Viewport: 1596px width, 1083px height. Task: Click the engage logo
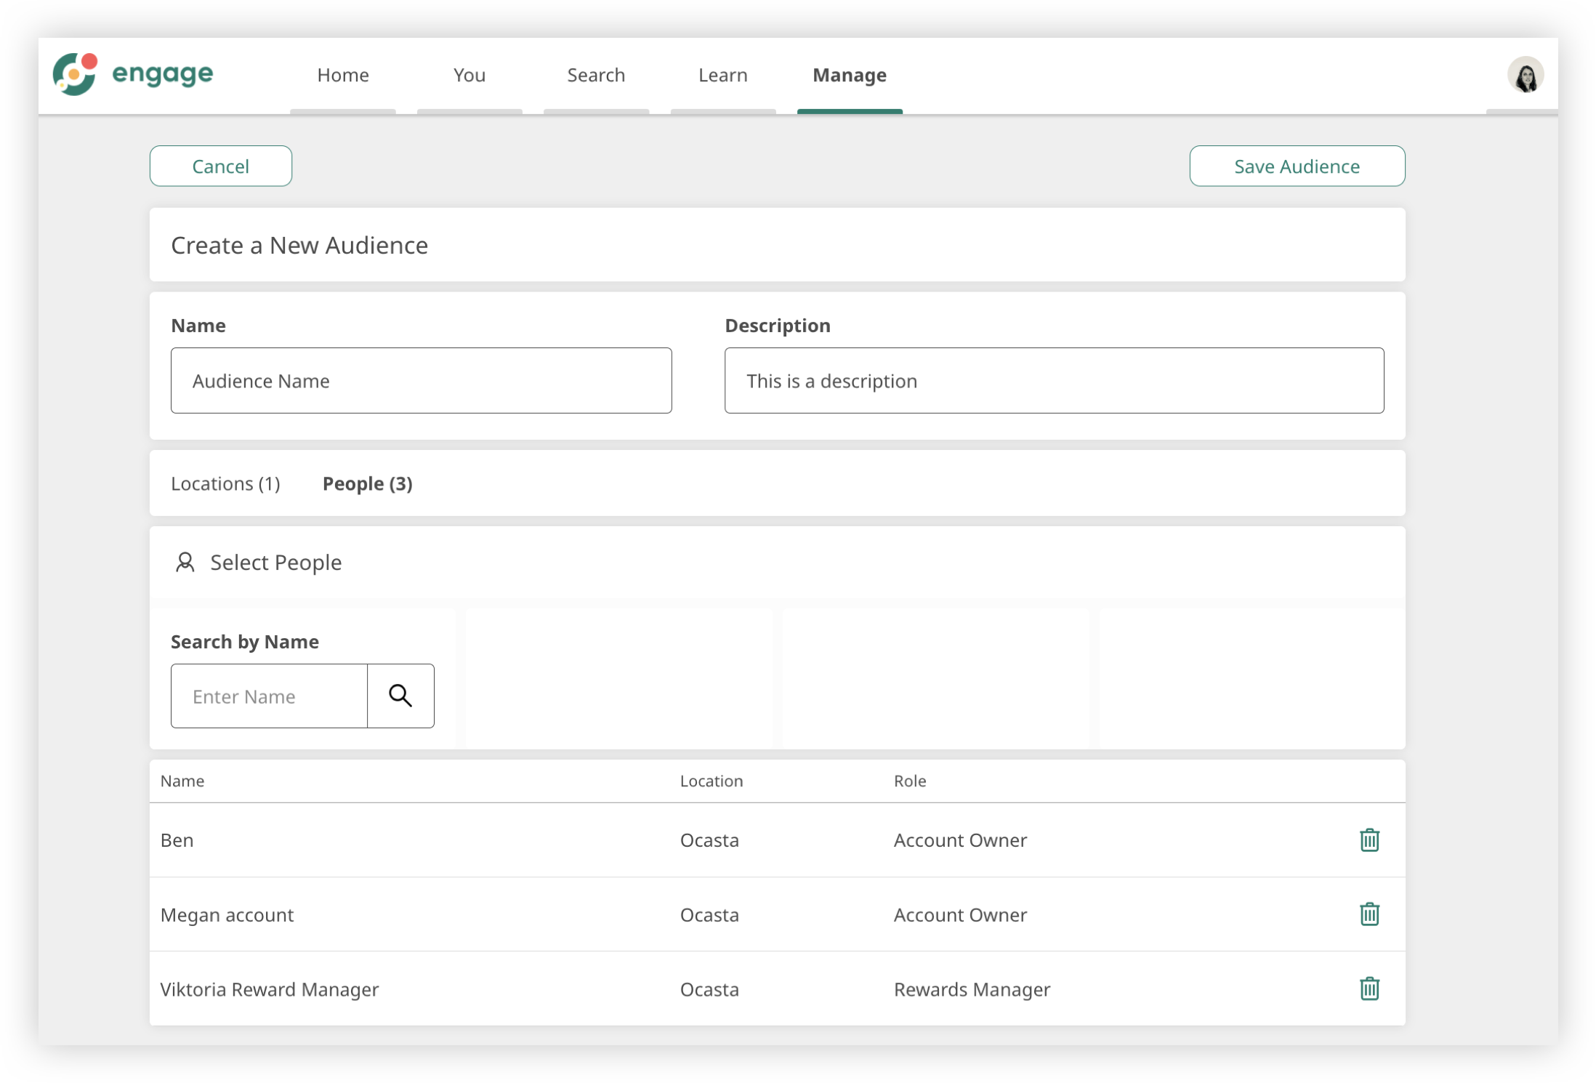(x=133, y=74)
